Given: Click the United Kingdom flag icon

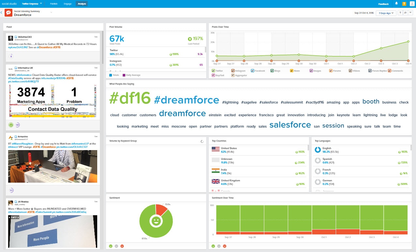Looking at the screenshot, I should 215,181.
